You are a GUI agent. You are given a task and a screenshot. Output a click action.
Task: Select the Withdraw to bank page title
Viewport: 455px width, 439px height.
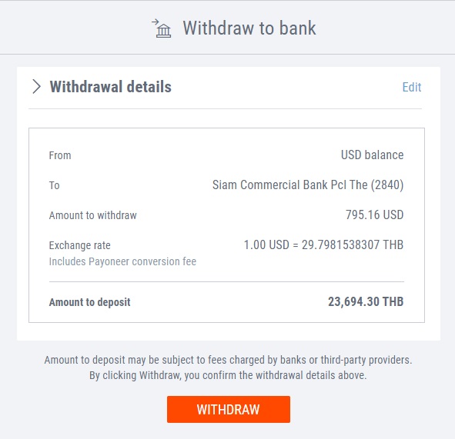pos(249,28)
